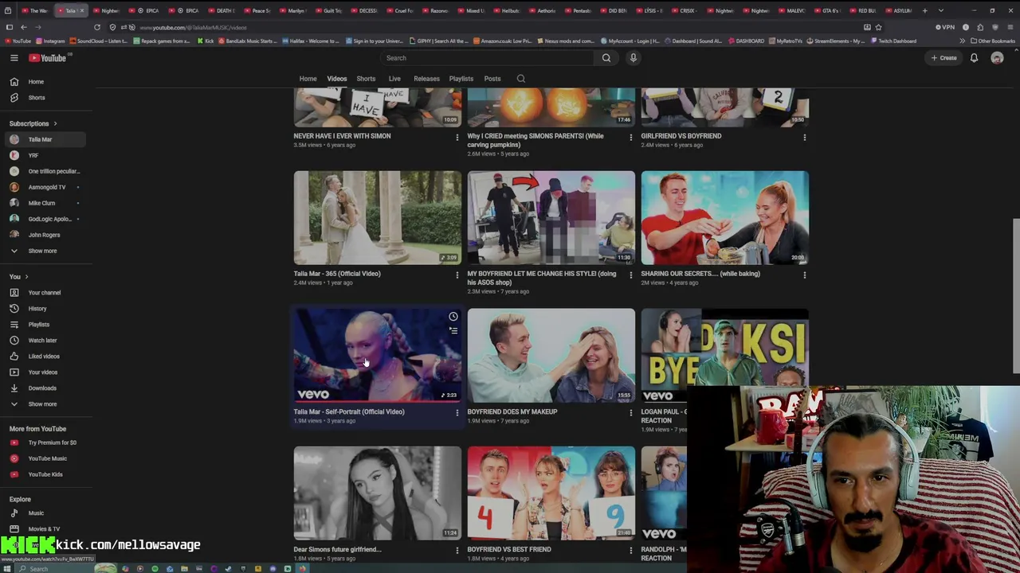
Task: Open the account avatar menu
Action: click(997, 58)
